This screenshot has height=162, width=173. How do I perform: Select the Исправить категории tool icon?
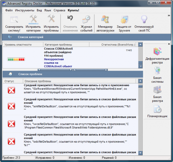point(33,19)
